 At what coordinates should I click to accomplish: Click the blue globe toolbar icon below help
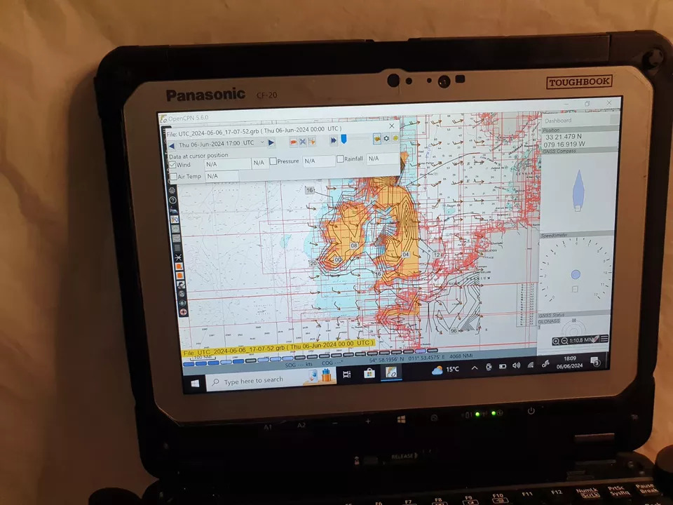coord(173,210)
